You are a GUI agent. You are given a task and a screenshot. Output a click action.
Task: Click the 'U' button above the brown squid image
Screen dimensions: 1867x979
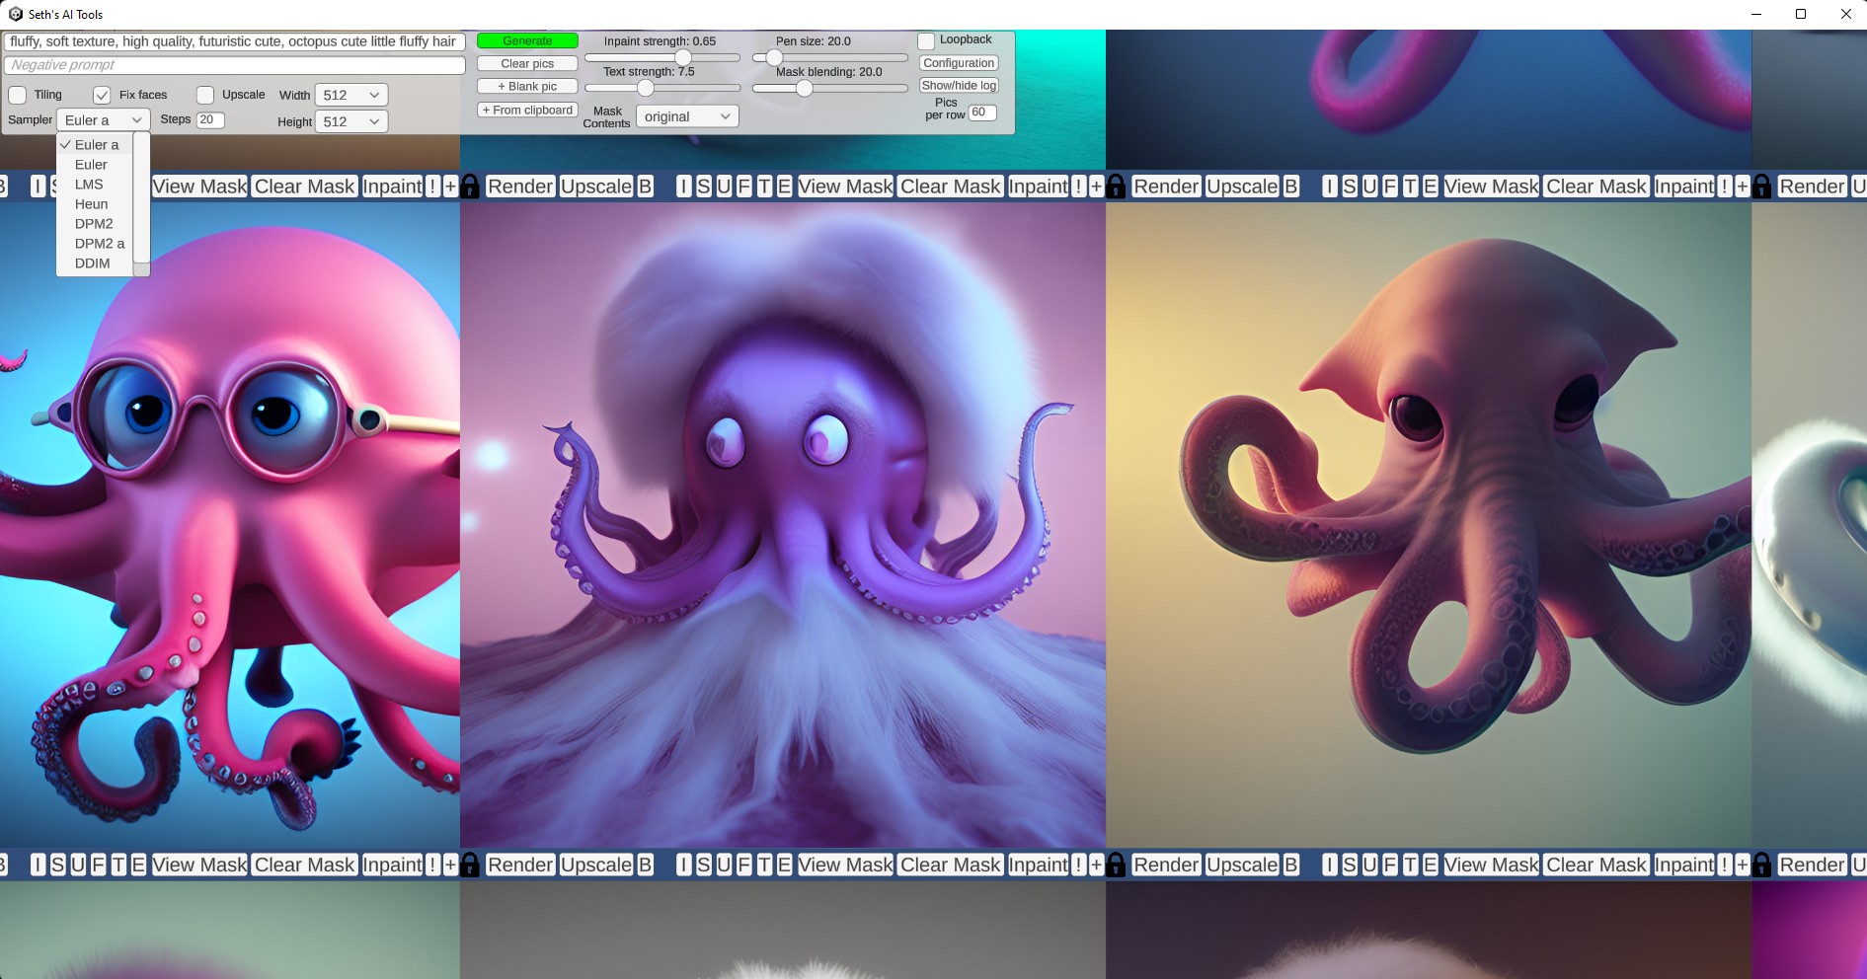1369,187
